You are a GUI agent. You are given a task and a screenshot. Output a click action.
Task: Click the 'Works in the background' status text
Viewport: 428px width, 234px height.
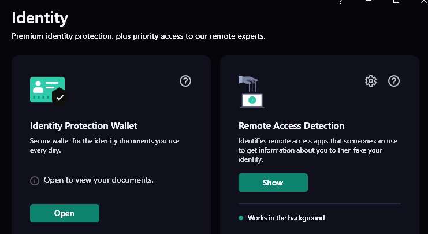(x=286, y=218)
